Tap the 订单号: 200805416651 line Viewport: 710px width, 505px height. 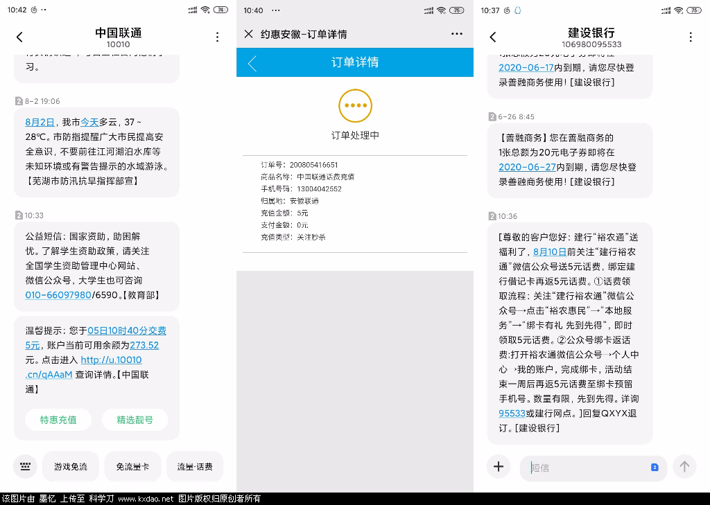coord(300,165)
